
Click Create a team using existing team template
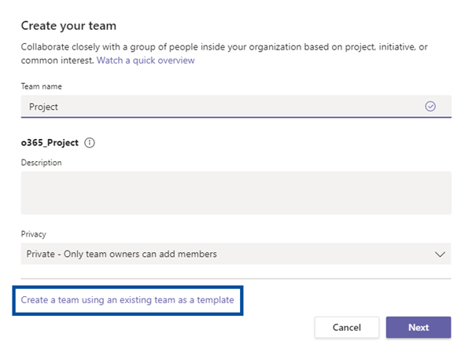(x=127, y=300)
